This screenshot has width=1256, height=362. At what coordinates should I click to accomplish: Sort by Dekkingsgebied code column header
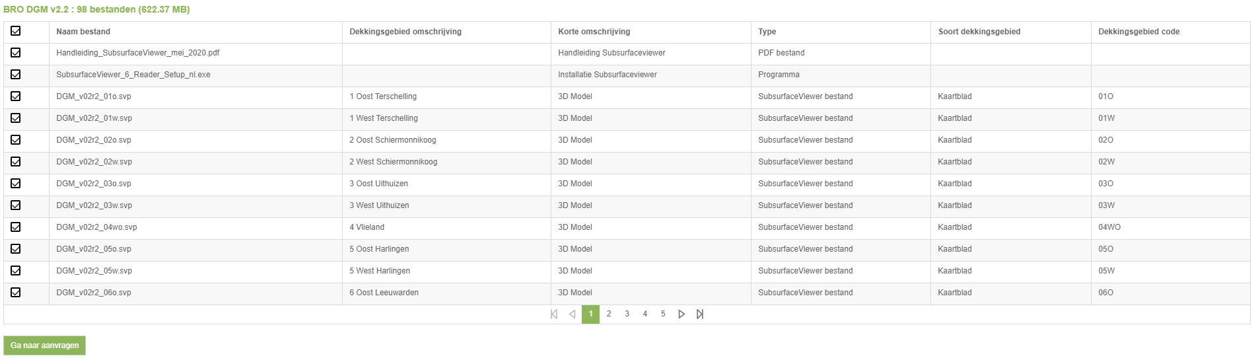point(1138,32)
